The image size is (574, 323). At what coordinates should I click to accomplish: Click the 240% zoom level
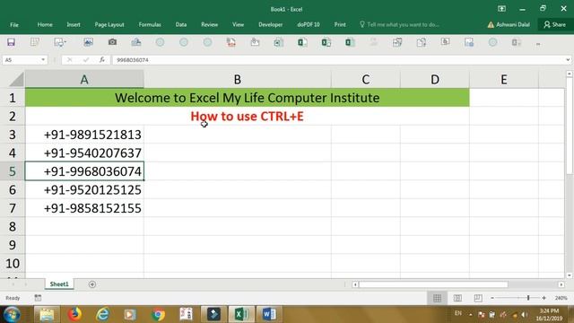tap(561, 298)
